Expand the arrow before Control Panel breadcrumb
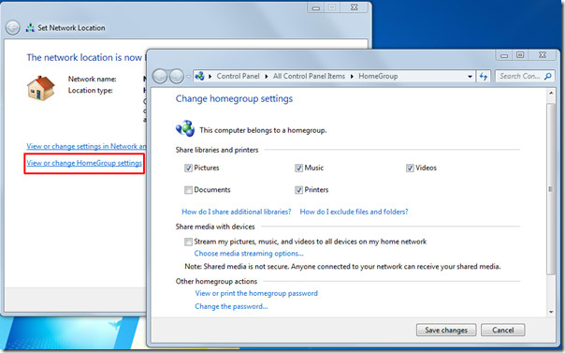This screenshot has height=353, width=565. click(x=210, y=77)
